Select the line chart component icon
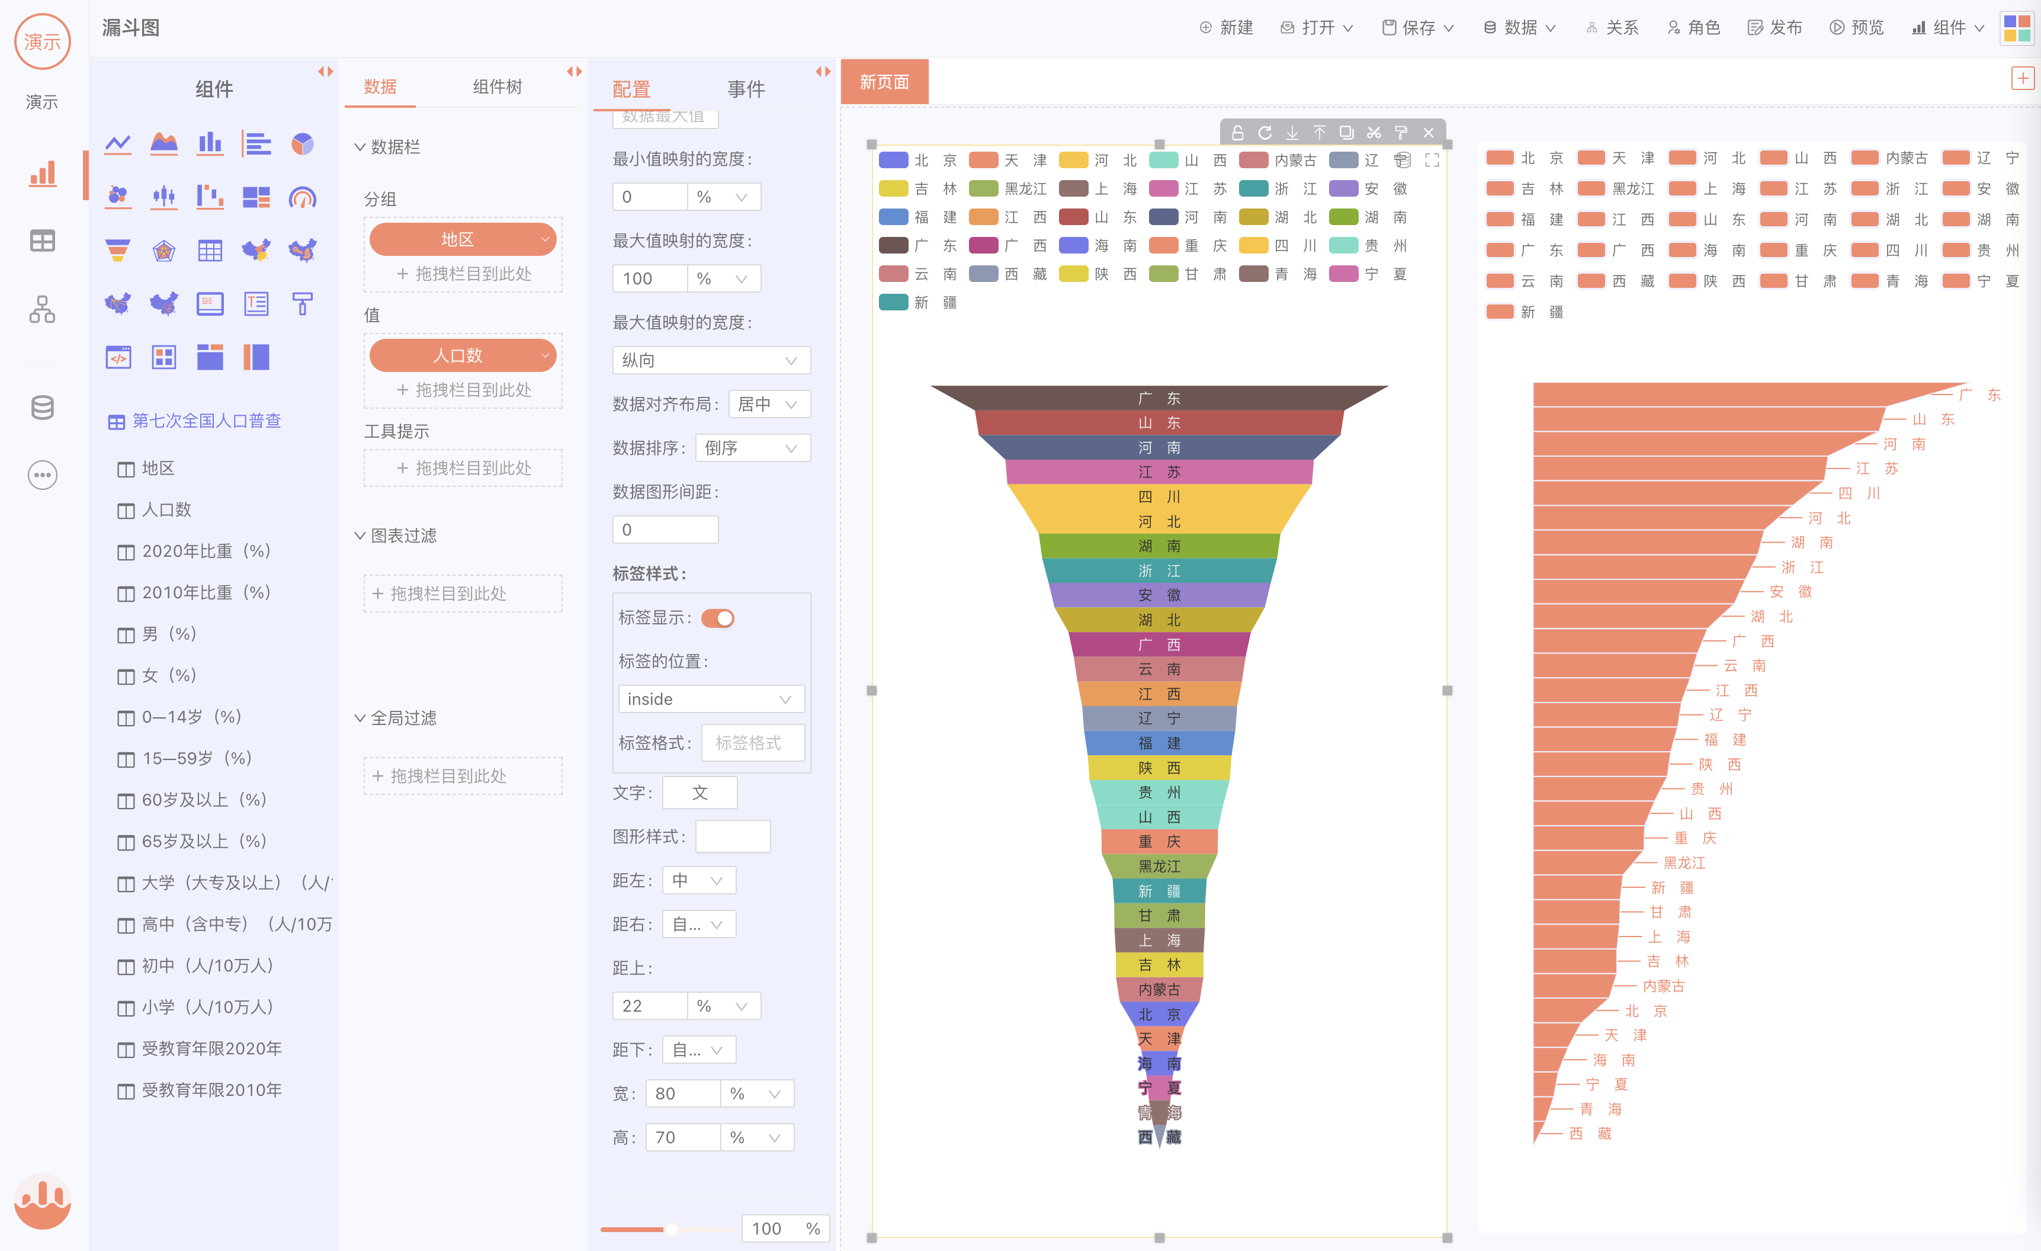This screenshot has width=2041, height=1251. 118,144
